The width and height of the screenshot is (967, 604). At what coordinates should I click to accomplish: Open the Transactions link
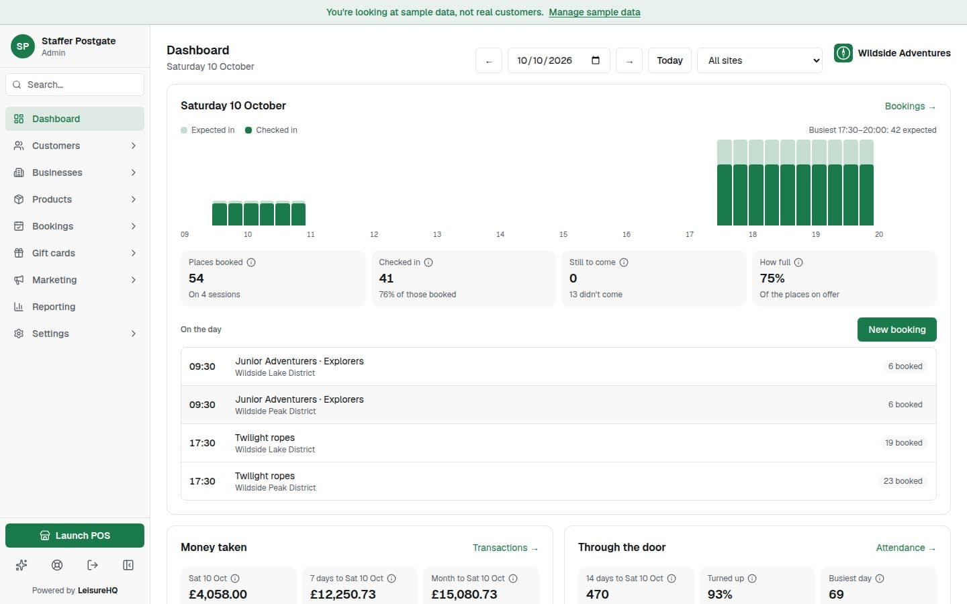point(506,548)
